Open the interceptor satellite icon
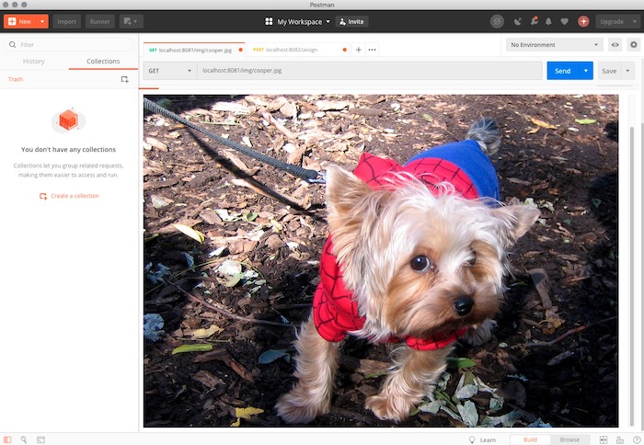 pyautogui.click(x=517, y=21)
